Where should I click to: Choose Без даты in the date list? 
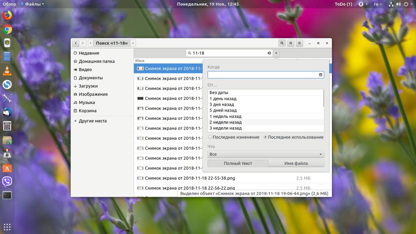266,93
